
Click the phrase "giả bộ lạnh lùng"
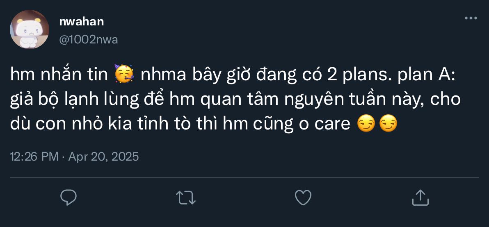point(65,100)
